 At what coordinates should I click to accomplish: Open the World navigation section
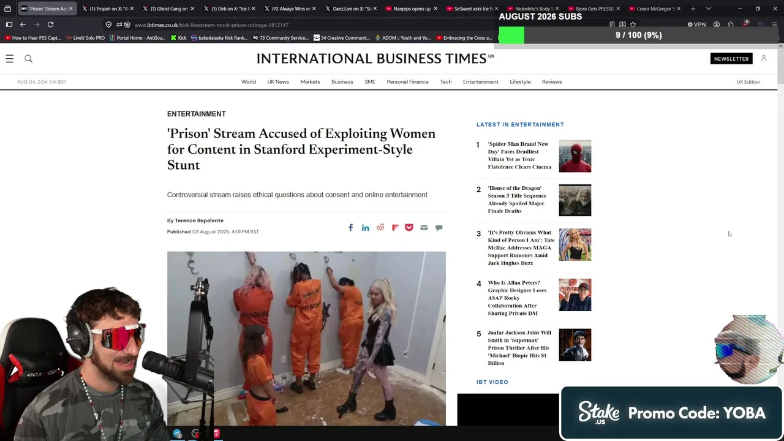[249, 82]
